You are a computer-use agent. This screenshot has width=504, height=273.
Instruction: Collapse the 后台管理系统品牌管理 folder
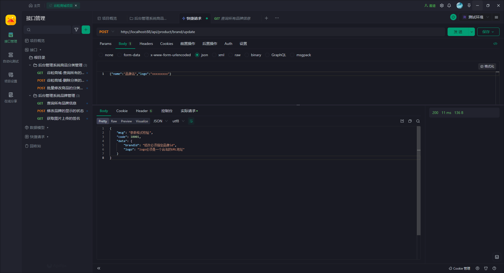[30, 96]
